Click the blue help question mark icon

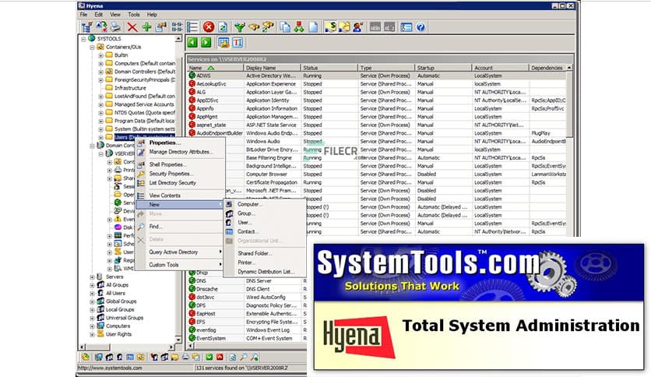click(x=421, y=27)
